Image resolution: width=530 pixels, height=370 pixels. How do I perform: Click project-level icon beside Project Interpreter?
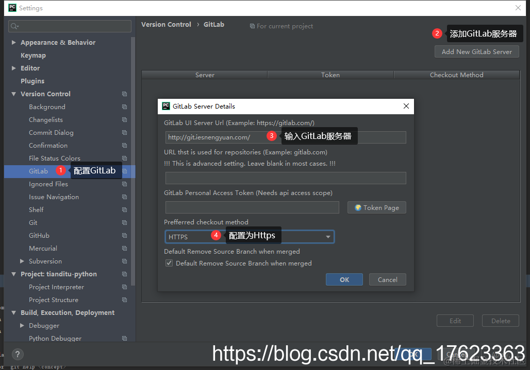coord(124,287)
